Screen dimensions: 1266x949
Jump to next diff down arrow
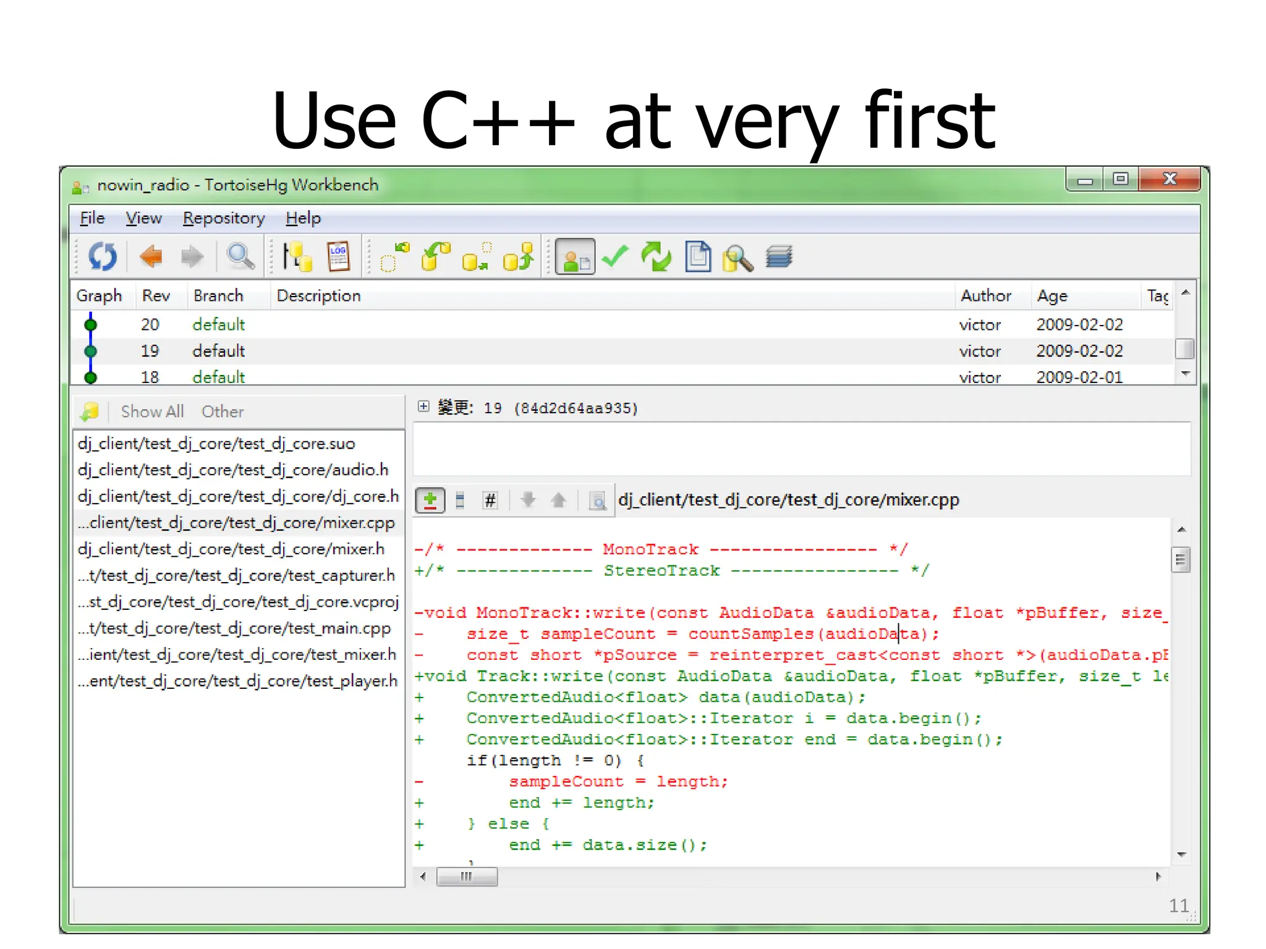click(x=528, y=499)
